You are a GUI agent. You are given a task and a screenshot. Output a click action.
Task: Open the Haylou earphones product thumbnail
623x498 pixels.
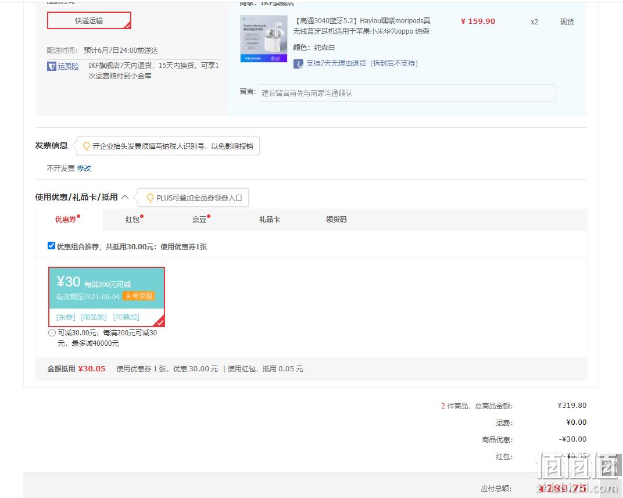click(264, 38)
